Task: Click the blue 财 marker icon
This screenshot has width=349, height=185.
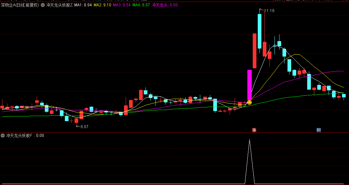Action: tap(319, 130)
